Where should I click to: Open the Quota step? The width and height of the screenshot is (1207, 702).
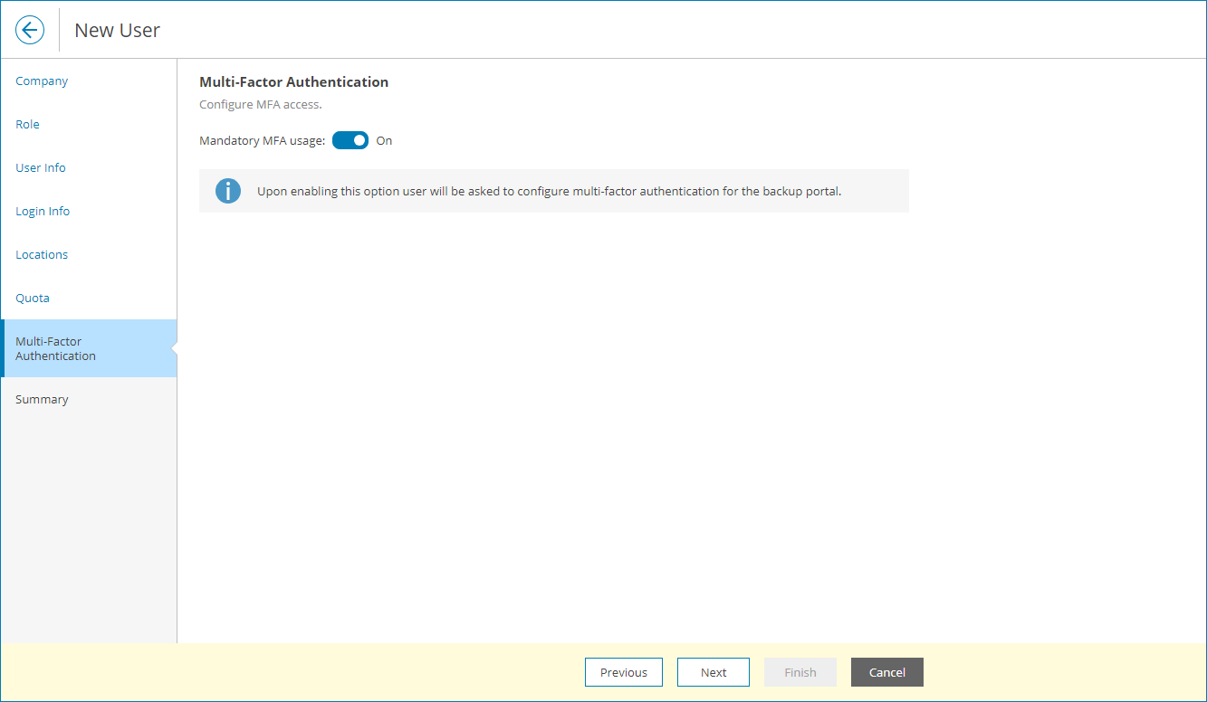33,298
